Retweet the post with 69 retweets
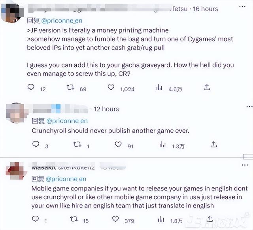Image resolution: width=253 pixels, height=230 pixels. pyautogui.click(x=70, y=87)
